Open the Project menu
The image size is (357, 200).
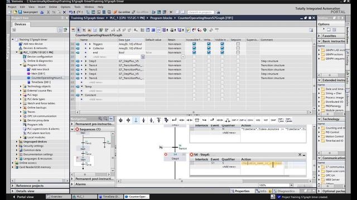coord(12,7)
